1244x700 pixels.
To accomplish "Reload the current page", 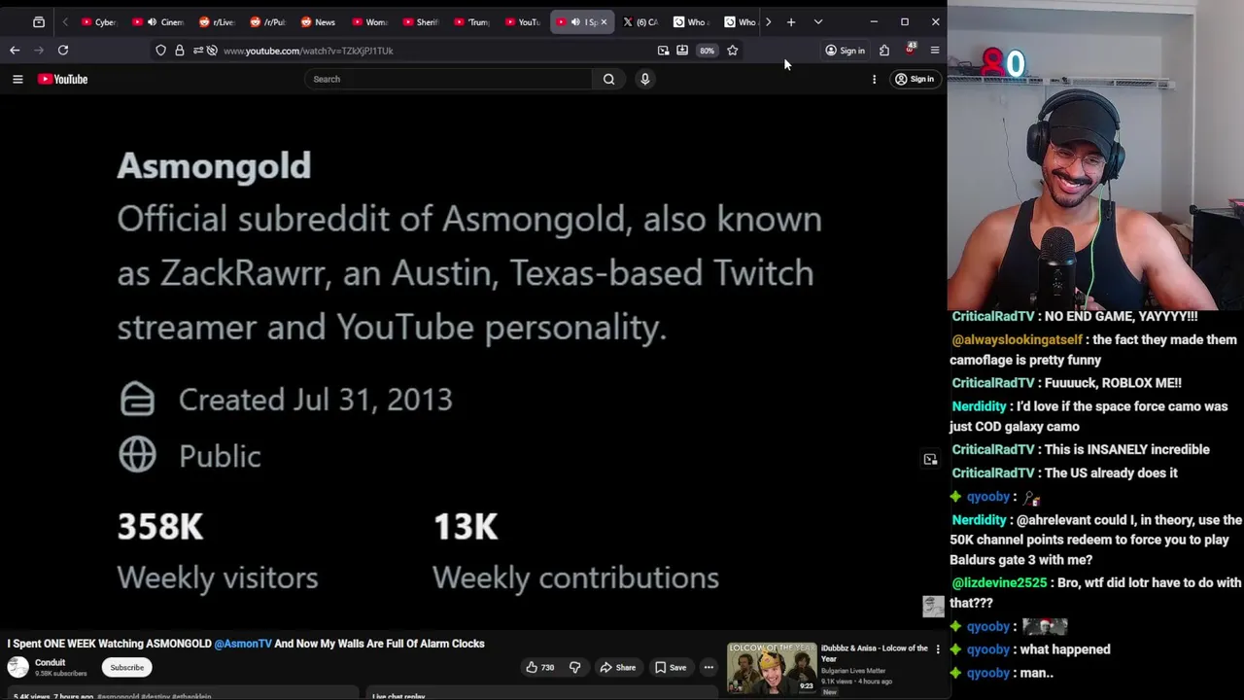I will click(x=63, y=50).
